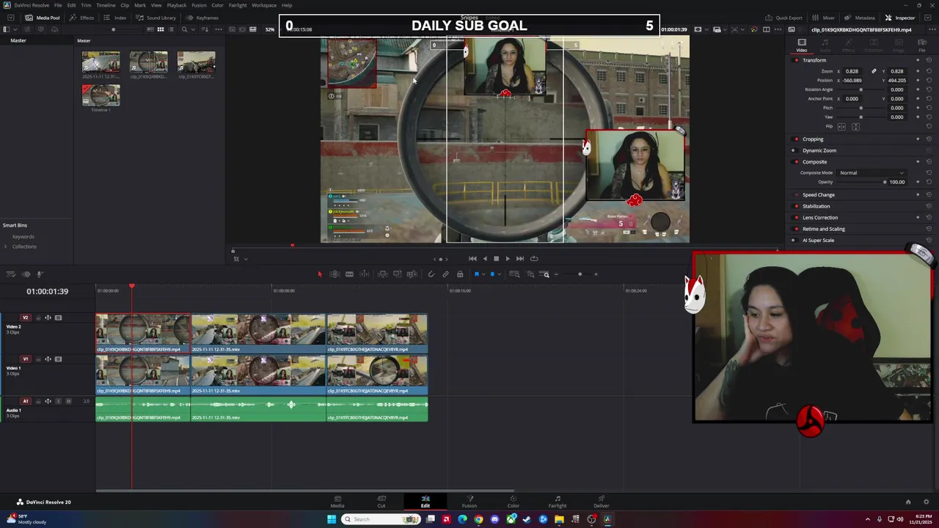The width and height of the screenshot is (939, 528).
Task: Toggle the Speed Change enable switch
Action: click(x=796, y=195)
